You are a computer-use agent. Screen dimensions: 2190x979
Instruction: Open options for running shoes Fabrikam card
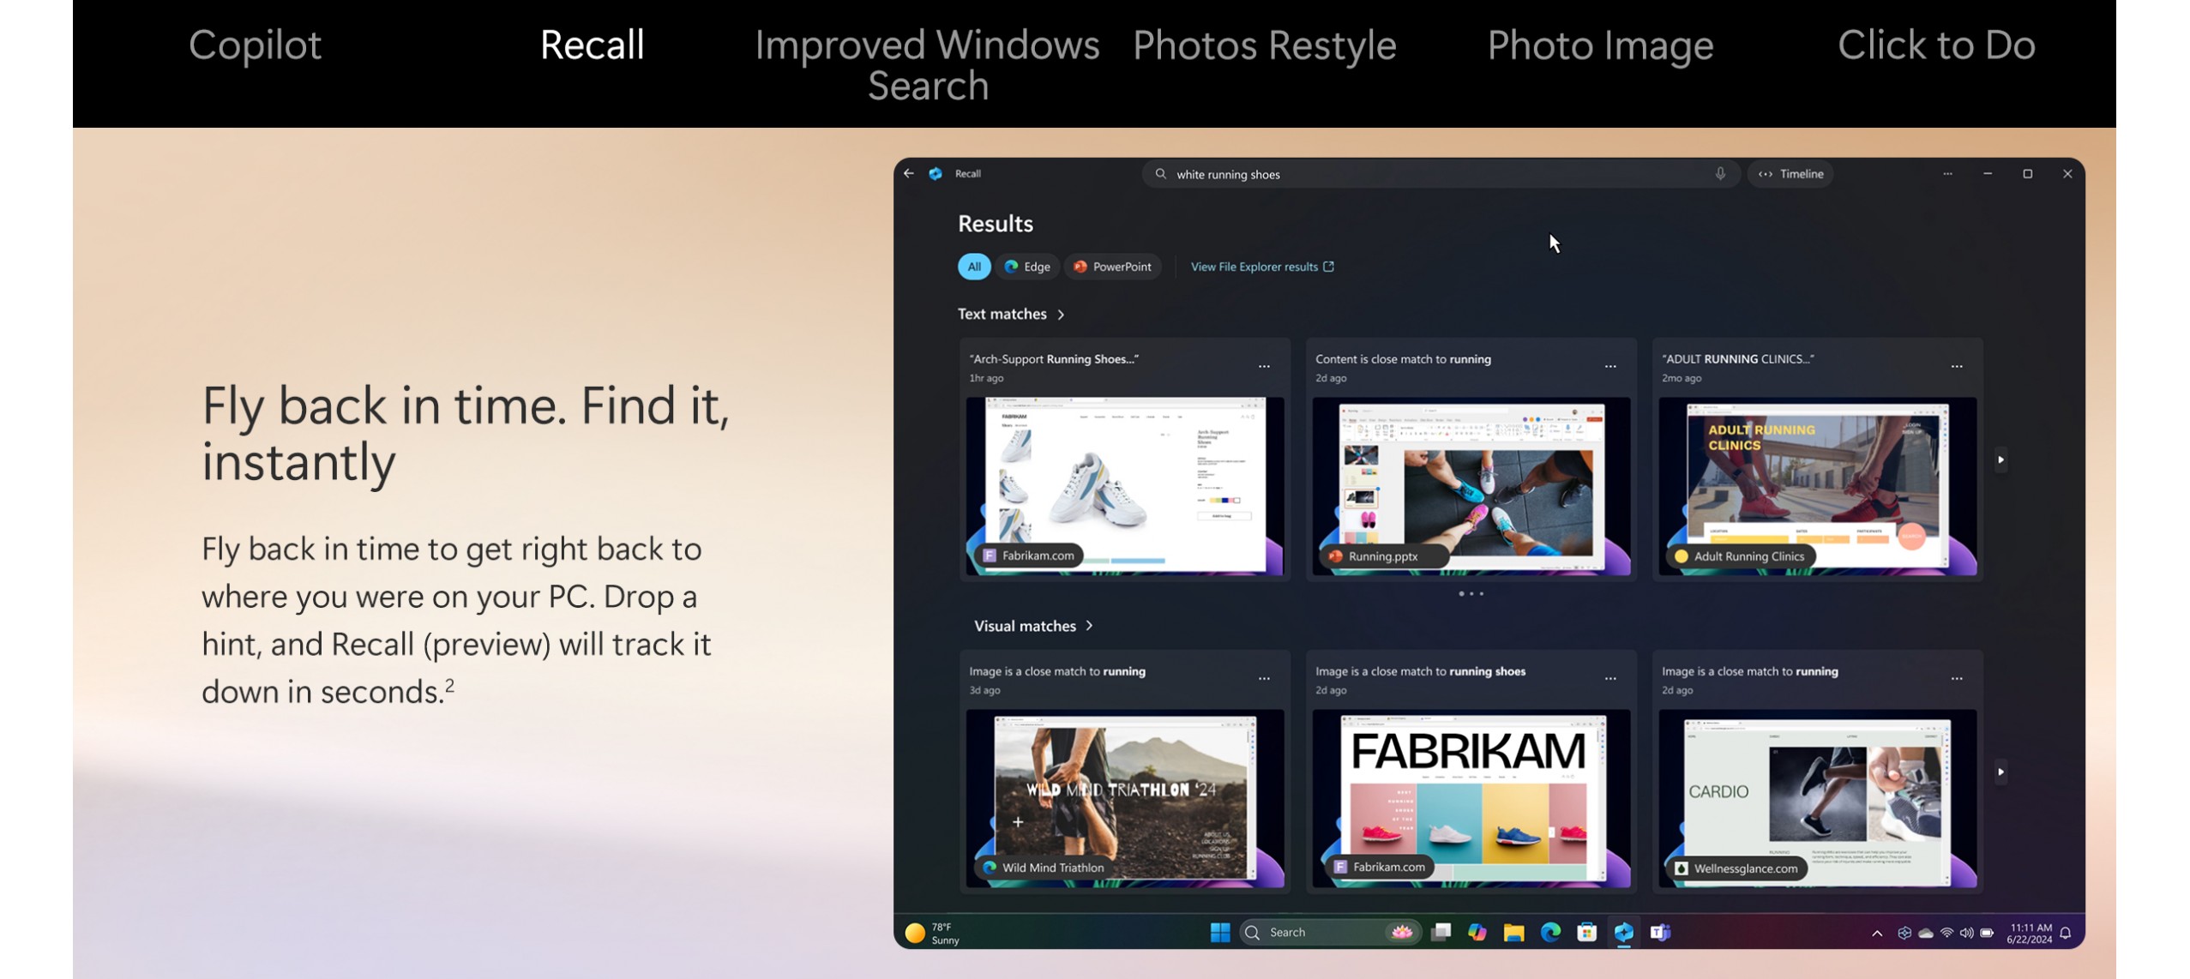[x=1610, y=679]
